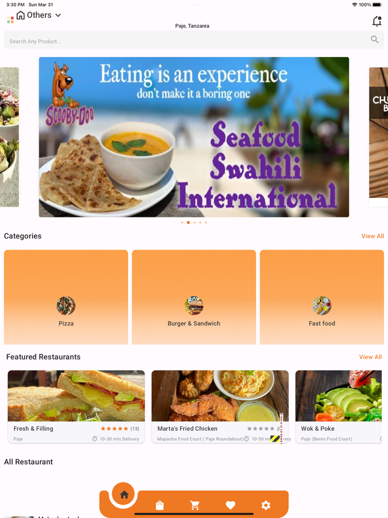The image size is (388, 518).
Task: Open the shopping cart icon
Action: (x=195, y=505)
